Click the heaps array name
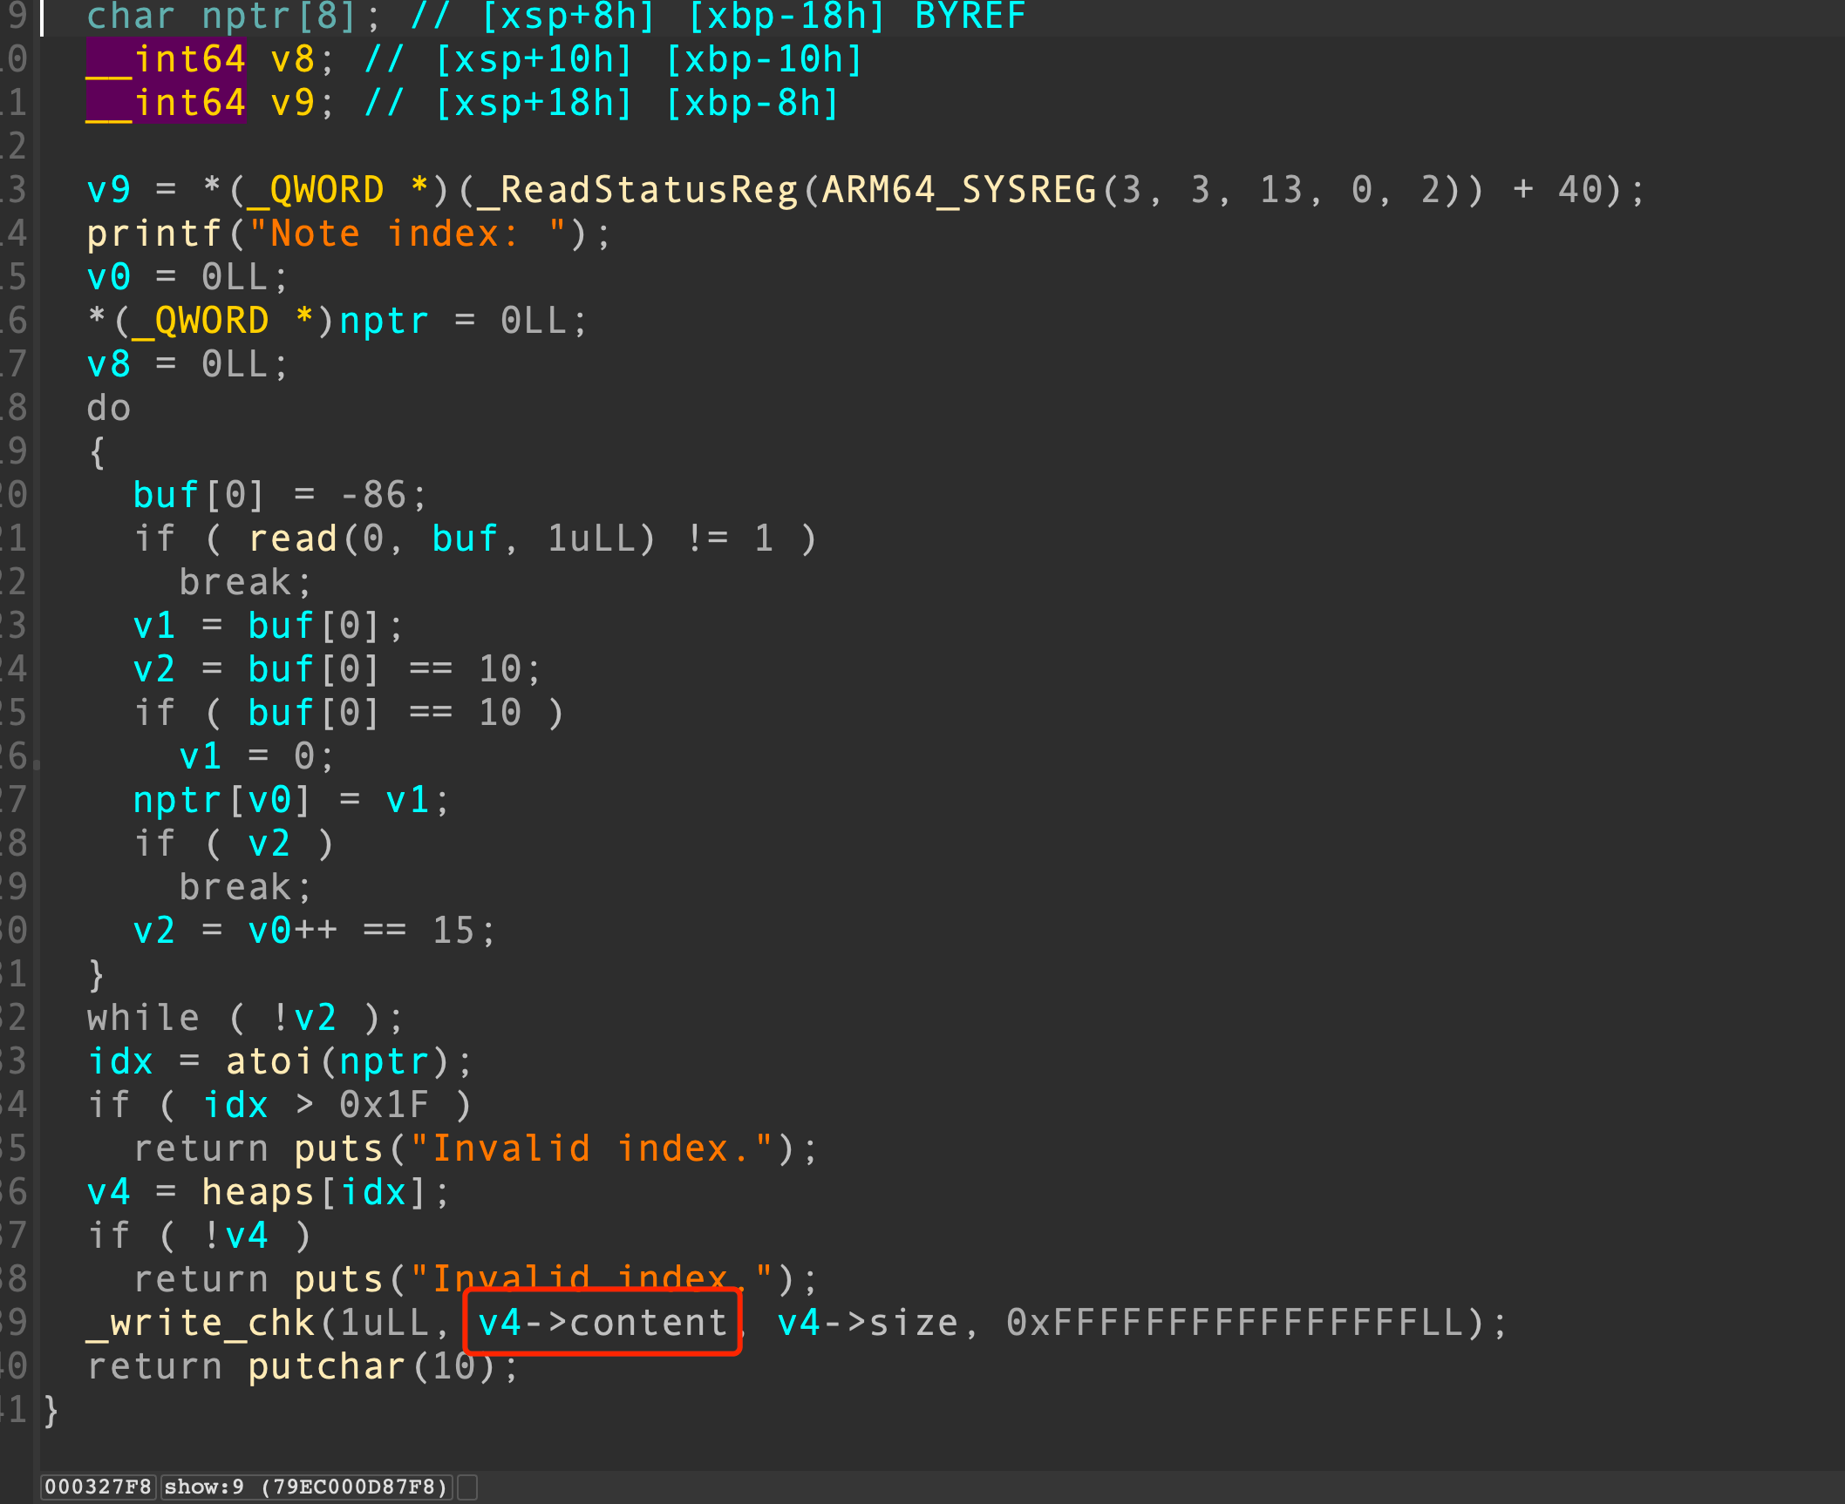This screenshot has width=1845, height=1504. pos(258,1192)
